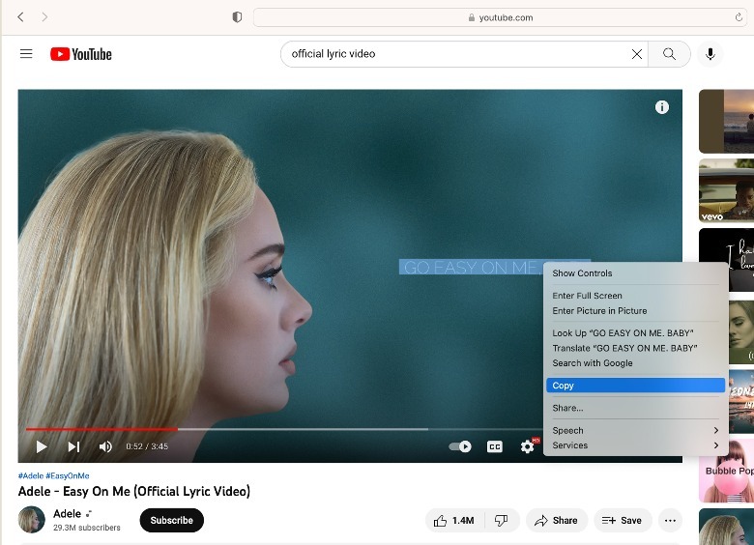Open the Adele channel name link
The image size is (754, 545).
[67, 514]
